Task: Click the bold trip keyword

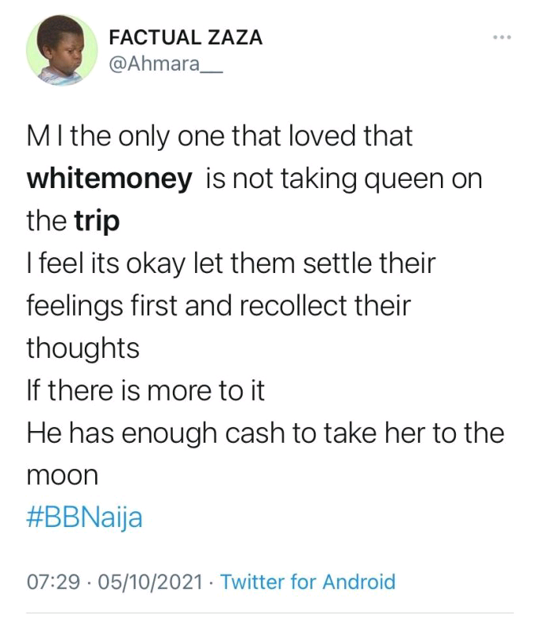Action: (98, 221)
